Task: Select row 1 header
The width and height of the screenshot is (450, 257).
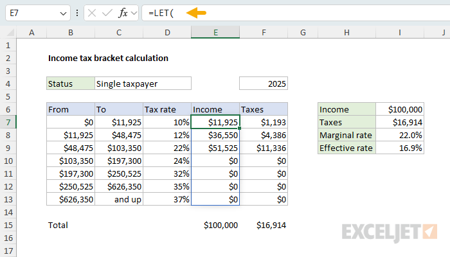Action: click(8, 46)
